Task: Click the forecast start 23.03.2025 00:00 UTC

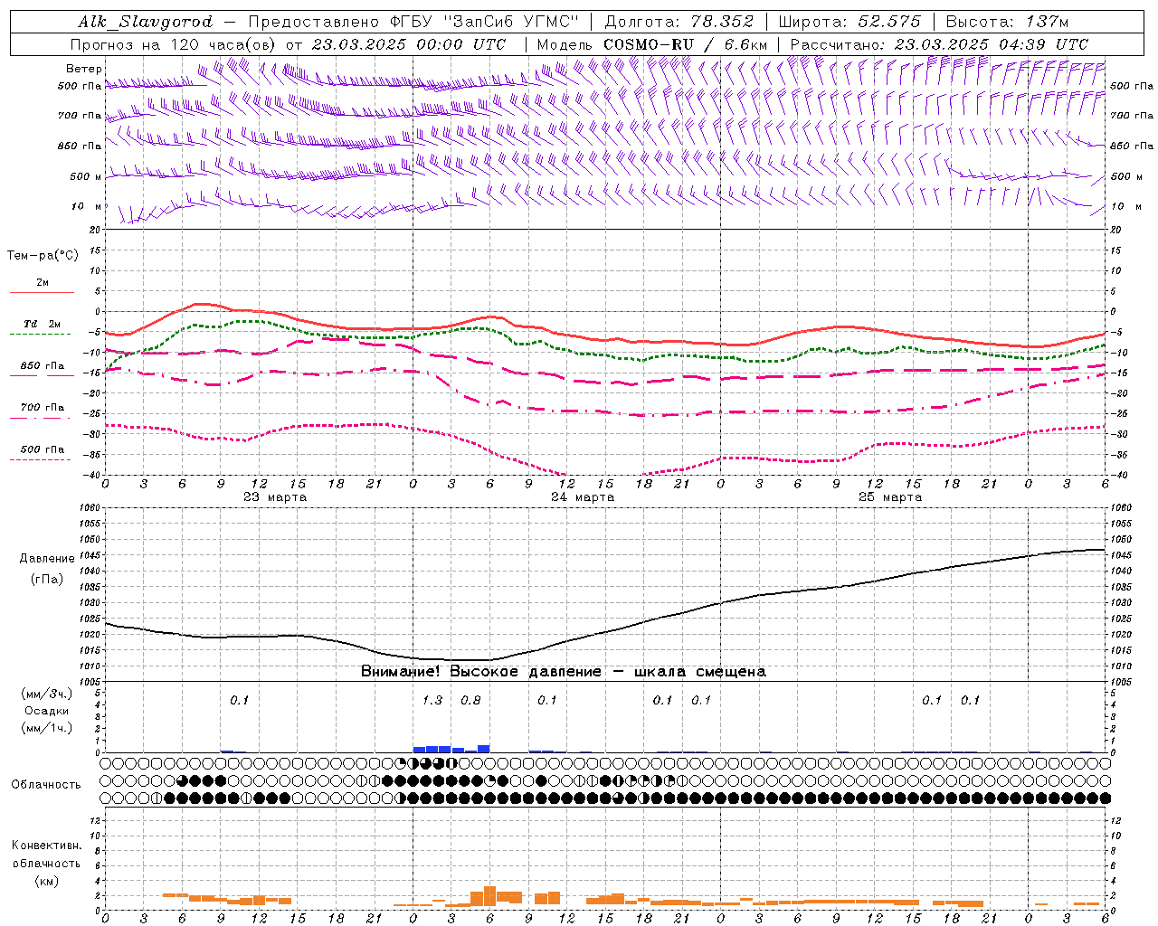Action: (x=409, y=44)
